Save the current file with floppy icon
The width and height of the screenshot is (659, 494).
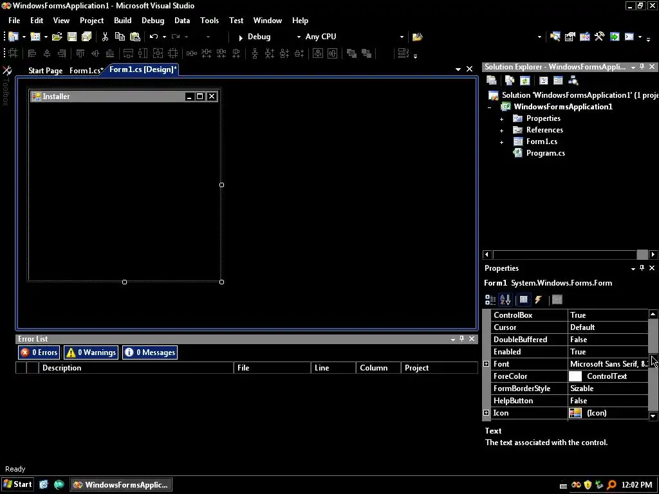tap(72, 37)
